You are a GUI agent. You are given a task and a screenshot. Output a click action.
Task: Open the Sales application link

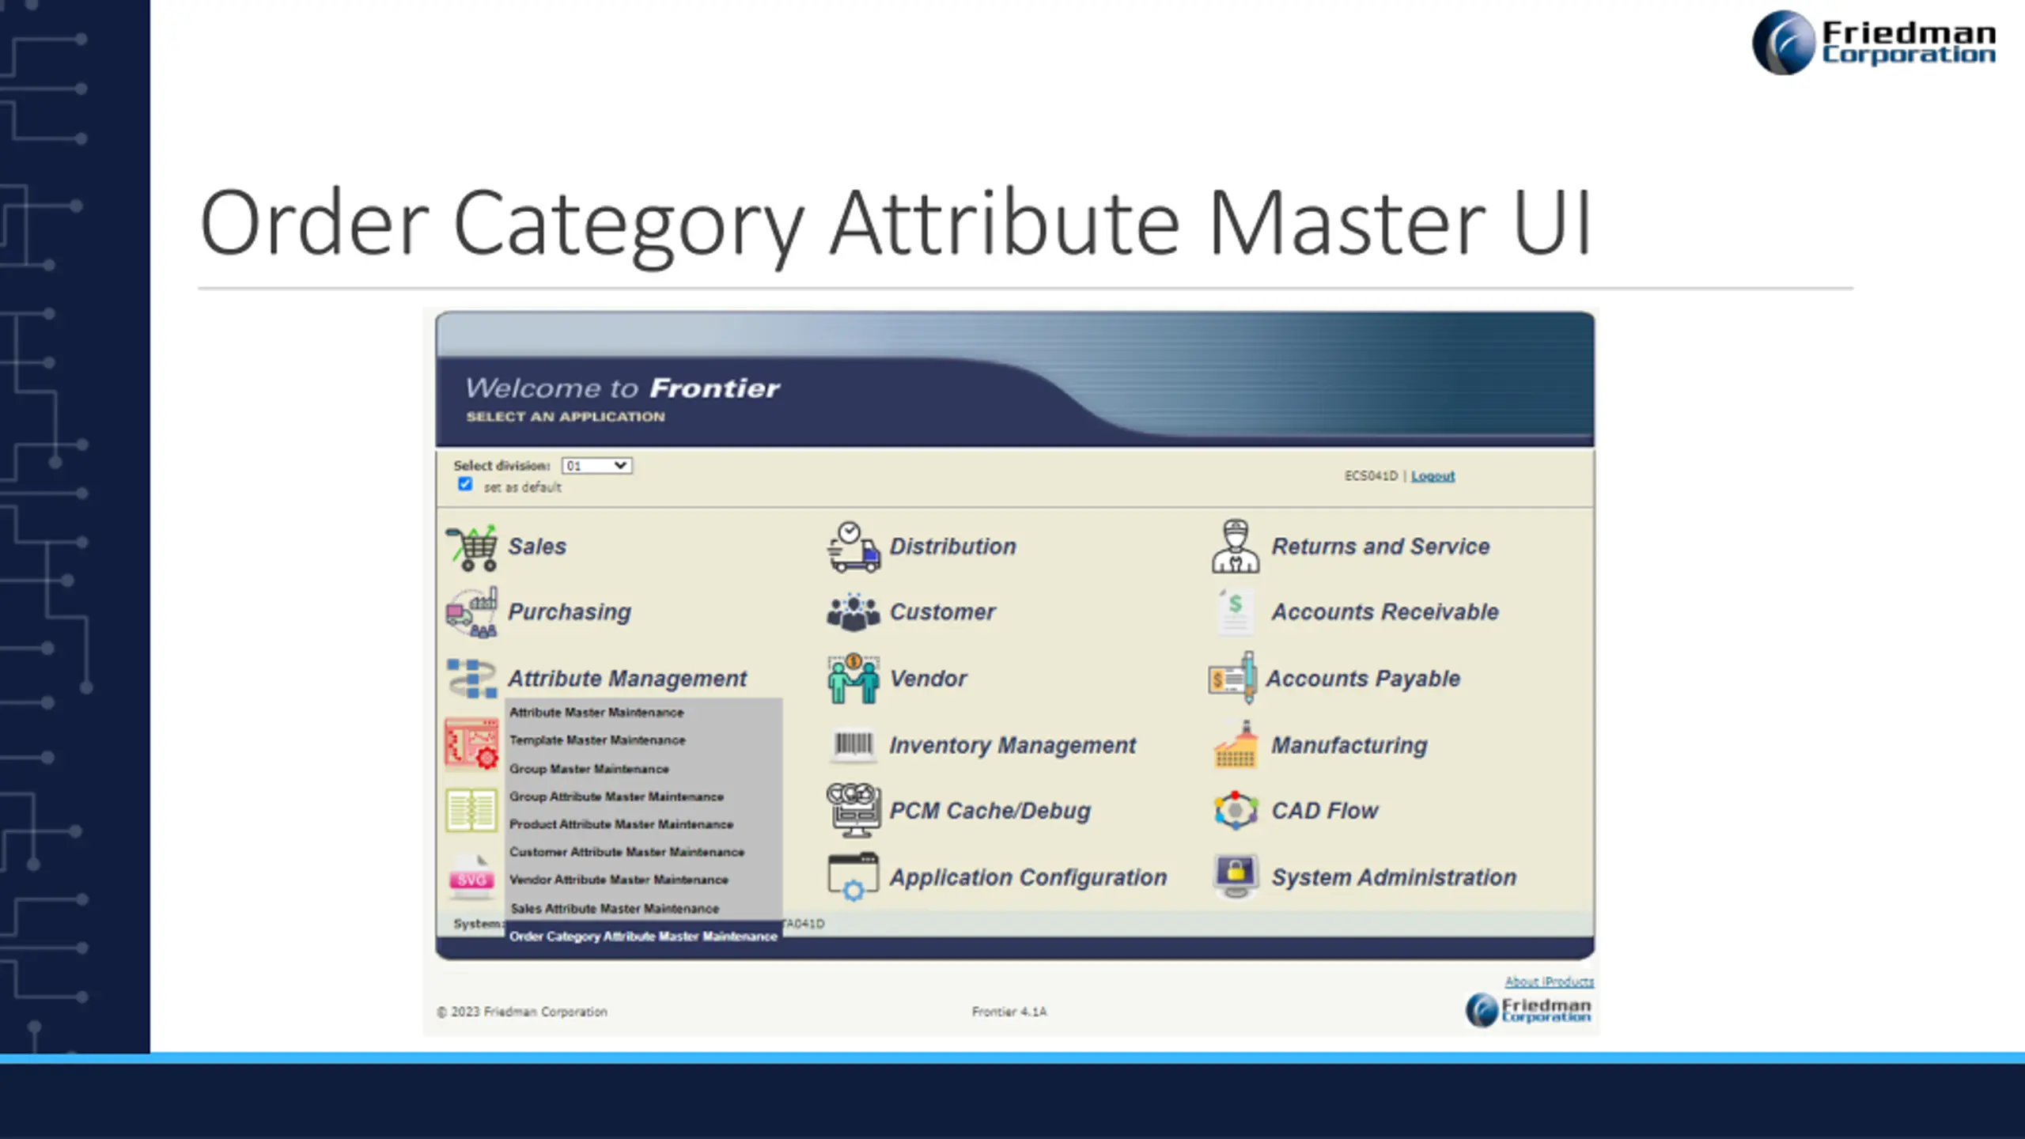click(537, 547)
